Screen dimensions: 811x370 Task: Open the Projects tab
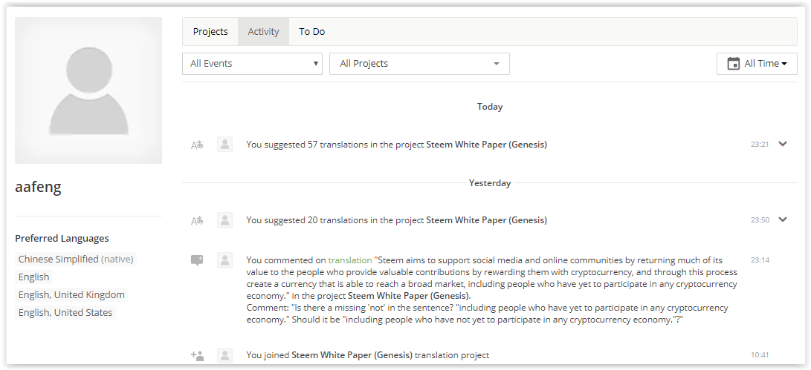tap(210, 31)
